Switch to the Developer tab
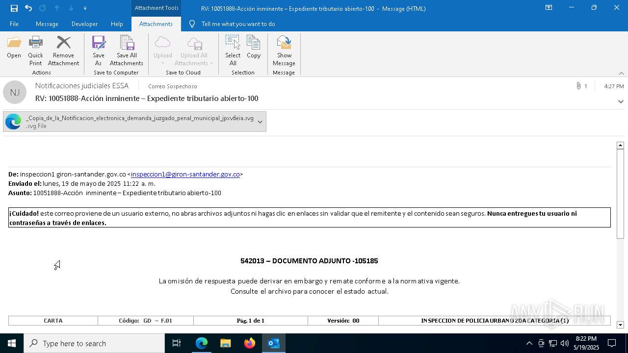The width and height of the screenshot is (628, 353). click(84, 24)
